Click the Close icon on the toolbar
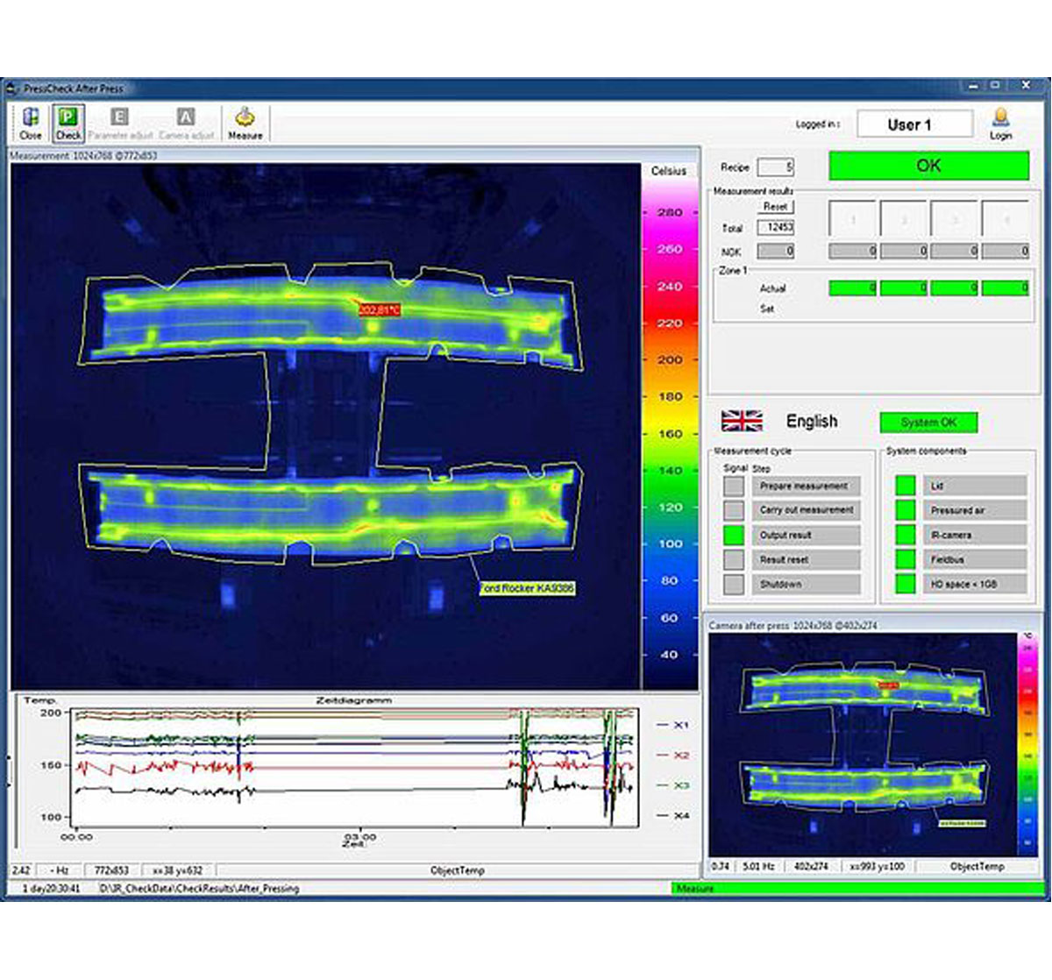 click(29, 122)
